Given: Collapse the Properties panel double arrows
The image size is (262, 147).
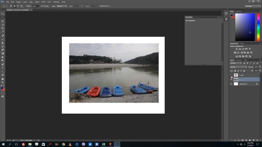Looking at the screenshot, I should [218, 17].
